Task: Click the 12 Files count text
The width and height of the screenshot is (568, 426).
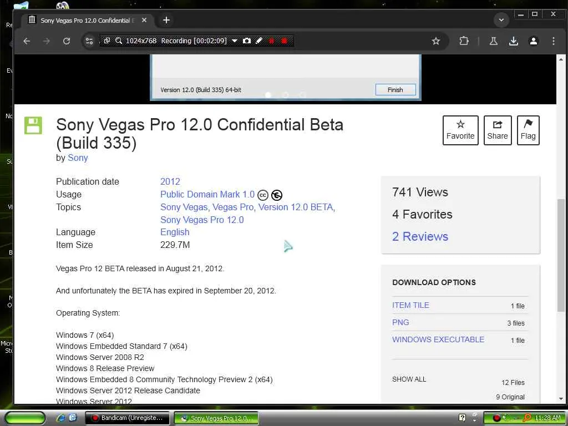Action: tap(513, 383)
